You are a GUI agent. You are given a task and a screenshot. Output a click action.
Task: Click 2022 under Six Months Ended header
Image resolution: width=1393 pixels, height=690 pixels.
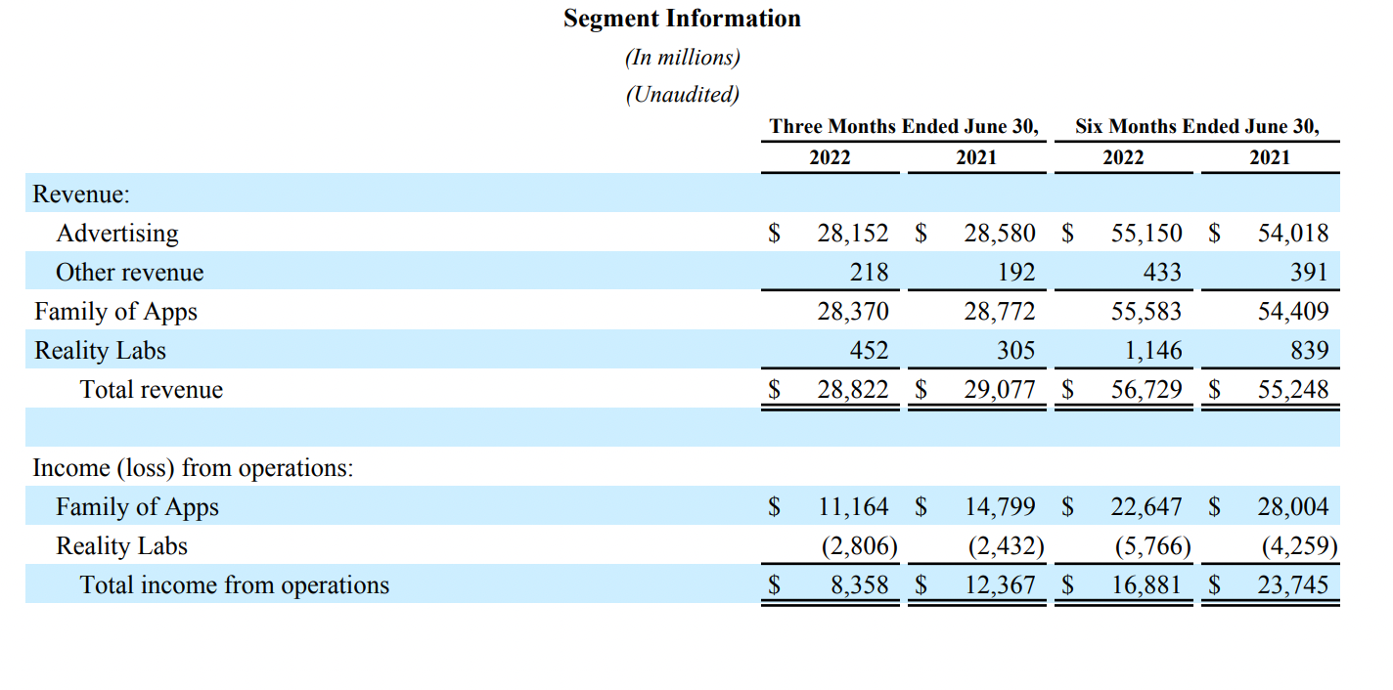click(1123, 157)
